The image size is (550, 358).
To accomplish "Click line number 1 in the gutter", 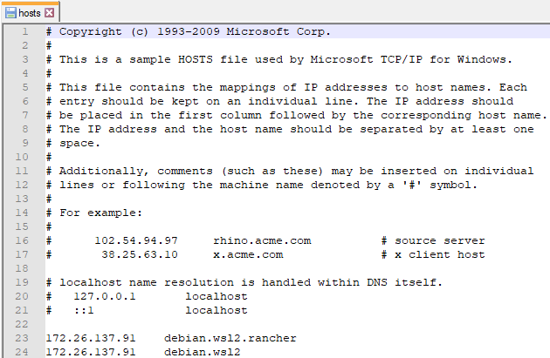I will pos(25,31).
